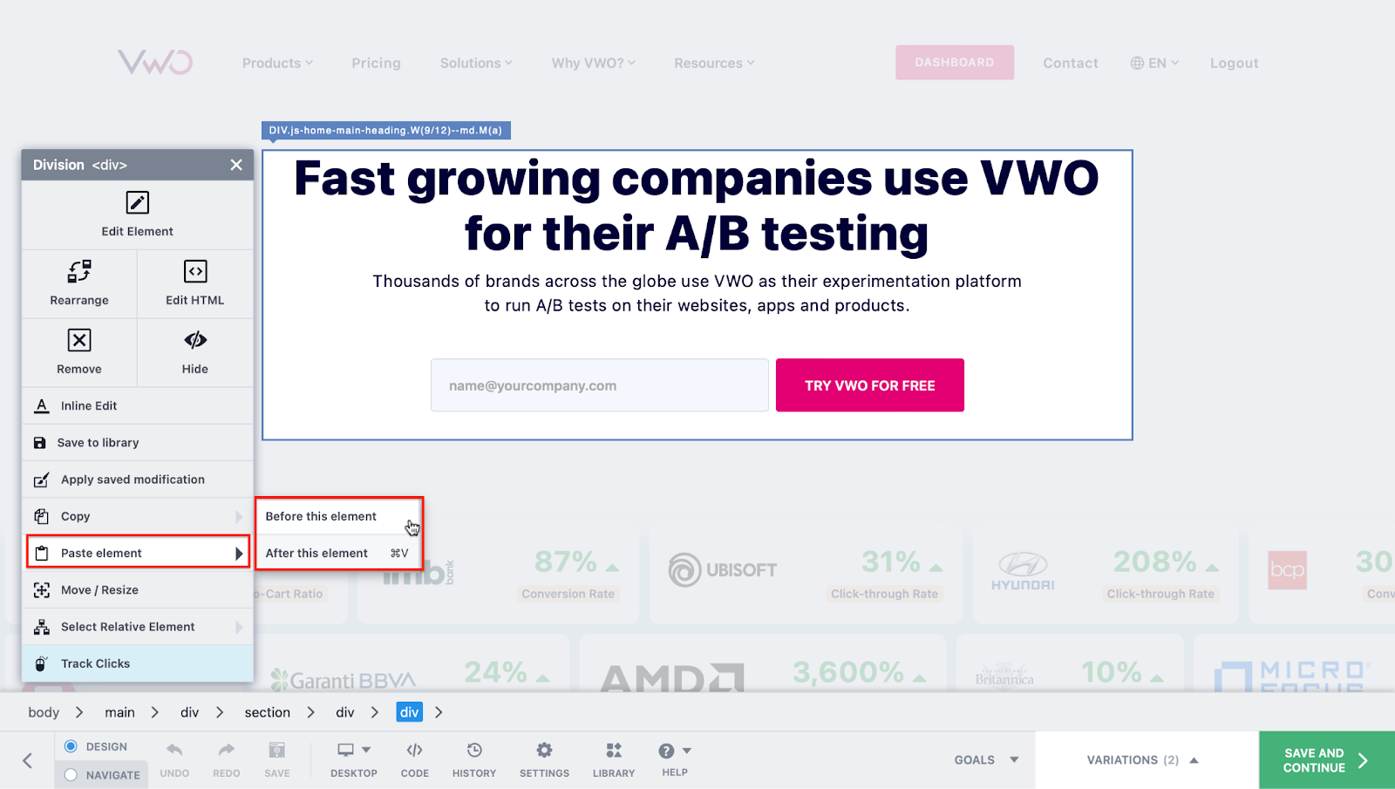Viewport: 1395px width, 789px height.
Task: Click the Logout link
Action: pyautogui.click(x=1235, y=63)
